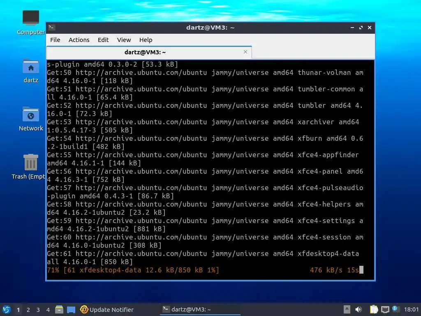Screen dimensions: 421x316
Task: Click the Get:57 xfce4-pulseaudio line
Action: [205, 192]
